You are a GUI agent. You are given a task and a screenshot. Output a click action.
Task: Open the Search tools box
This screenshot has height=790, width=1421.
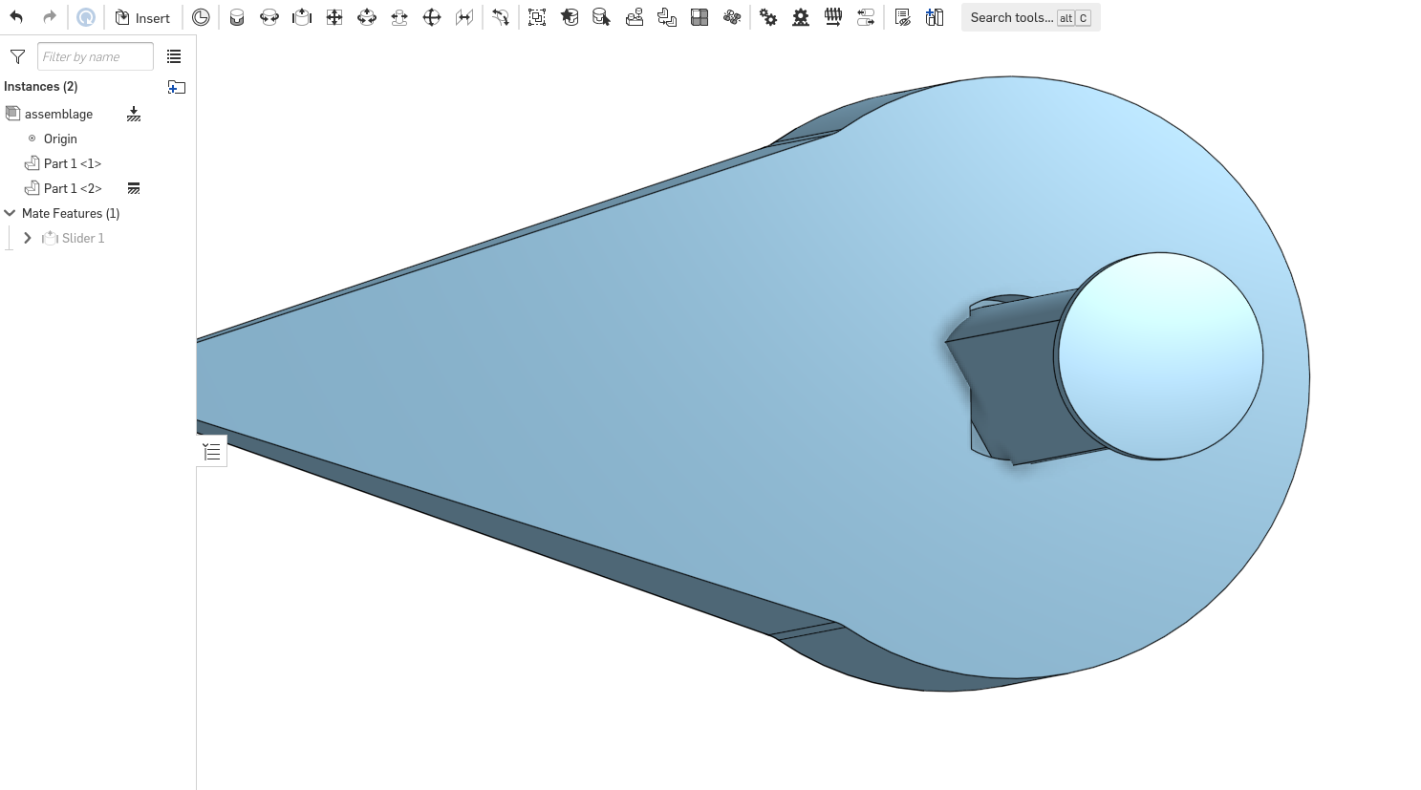[x=1031, y=17]
